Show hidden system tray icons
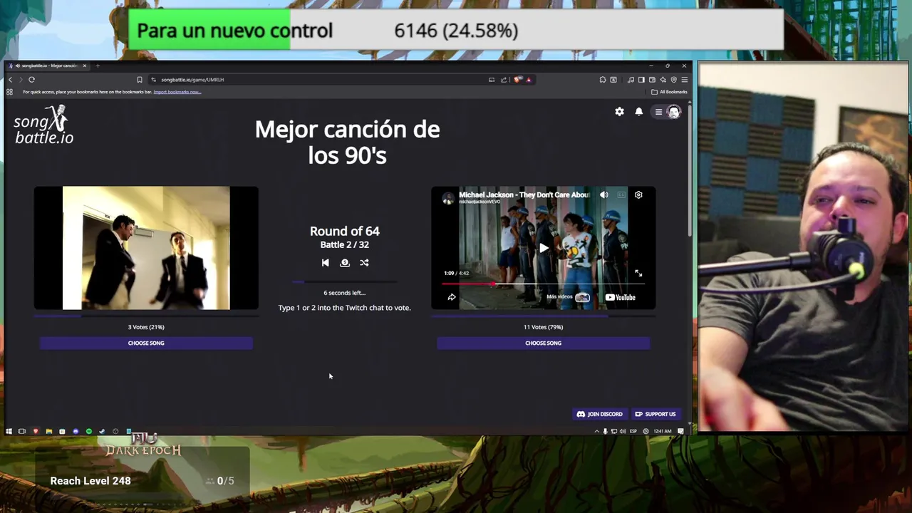Screen dimensions: 912x513 pyautogui.click(x=596, y=431)
